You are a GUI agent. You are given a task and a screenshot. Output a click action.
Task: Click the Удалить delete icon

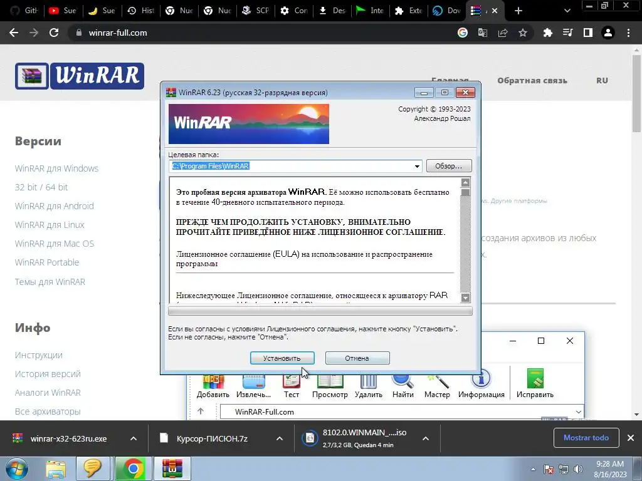(369, 386)
